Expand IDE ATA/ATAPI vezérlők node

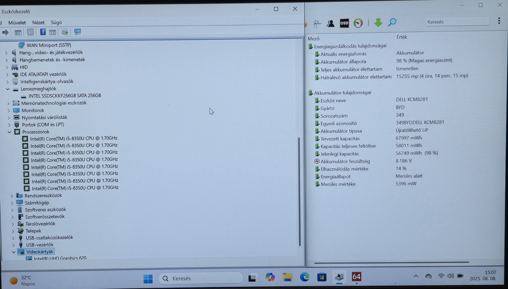7,75
